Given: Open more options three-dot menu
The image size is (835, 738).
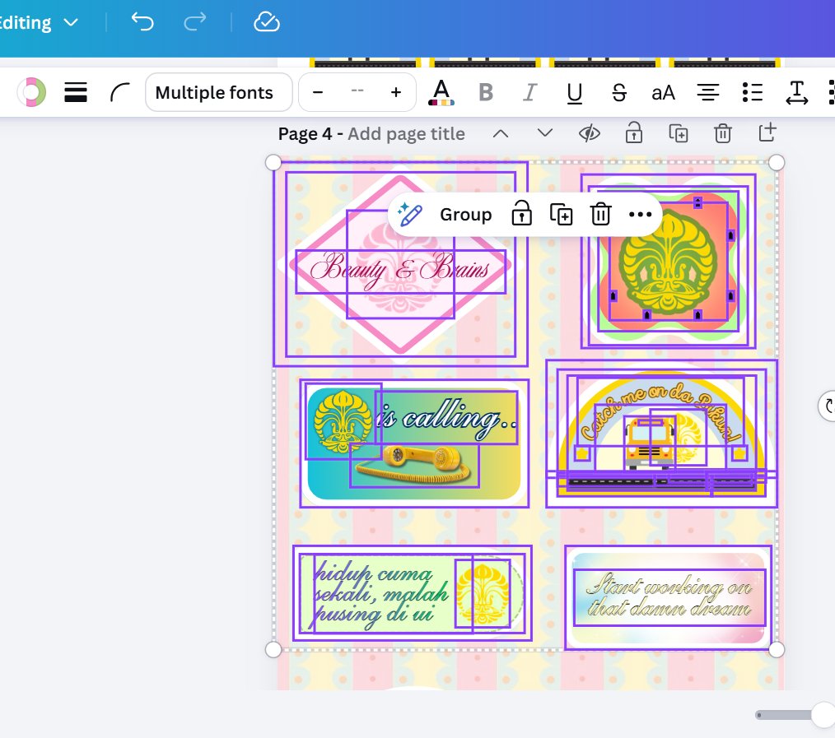Looking at the screenshot, I should point(640,215).
